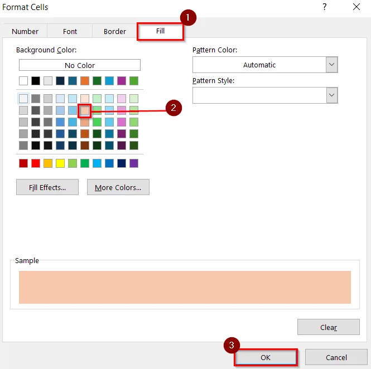Pick the lightest pink tint swatch
Image resolution: width=371 pixels, height=369 pixels.
(x=122, y=99)
